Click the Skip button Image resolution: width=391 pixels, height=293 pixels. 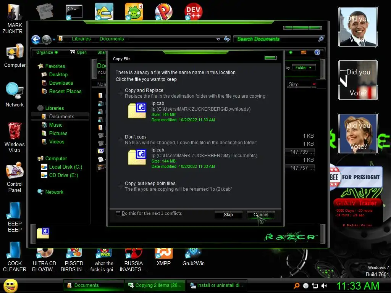(x=228, y=215)
